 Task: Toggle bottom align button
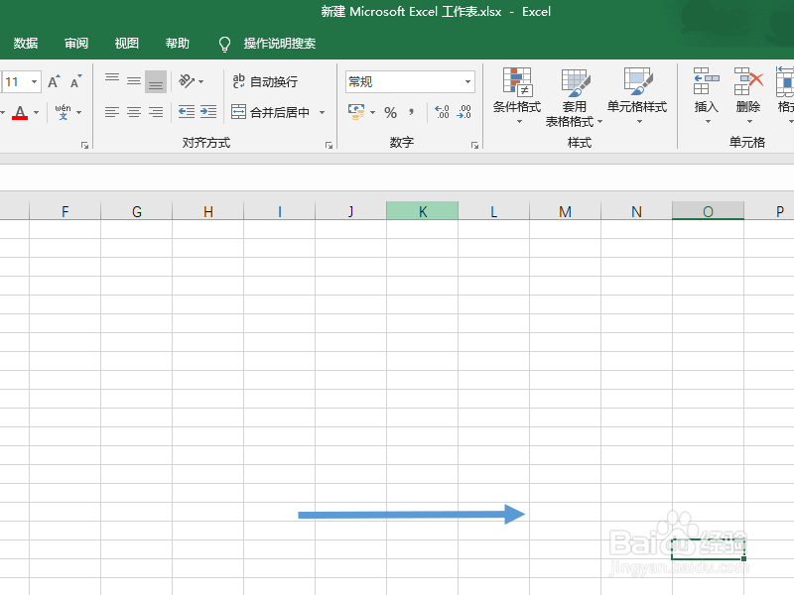156,81
